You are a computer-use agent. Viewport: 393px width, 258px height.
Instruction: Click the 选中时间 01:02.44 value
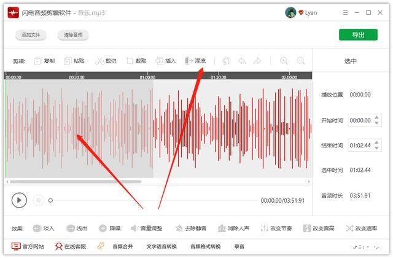pos(360,170)
